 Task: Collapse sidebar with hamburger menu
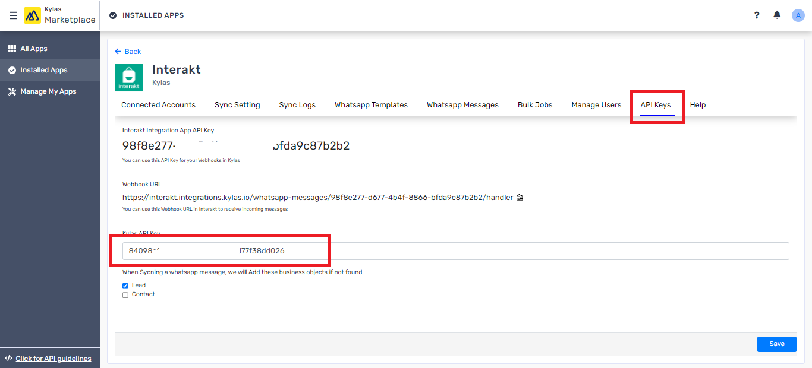(13, 15)
